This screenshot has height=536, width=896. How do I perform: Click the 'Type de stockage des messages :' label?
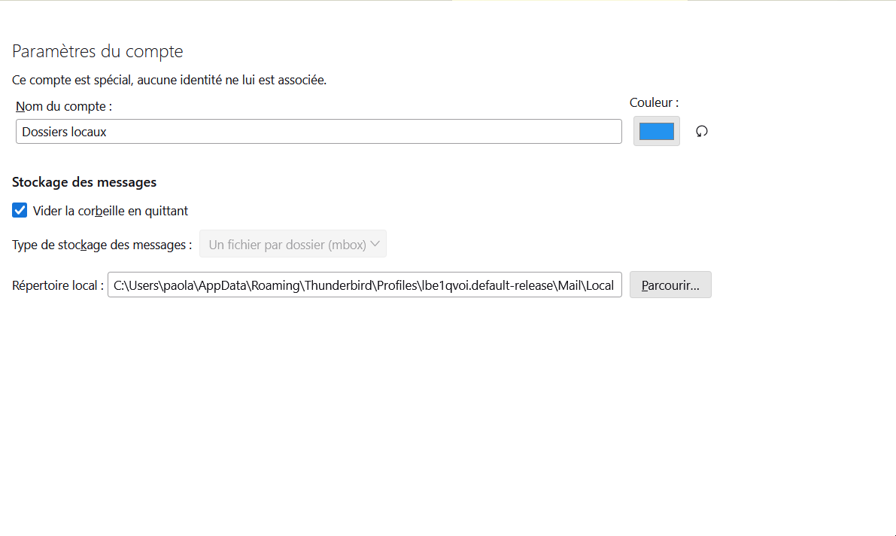[x=102, y=245]
